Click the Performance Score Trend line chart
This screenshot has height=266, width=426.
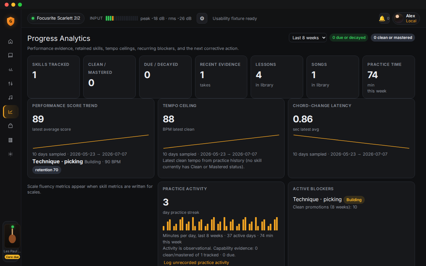pos(91,141)
